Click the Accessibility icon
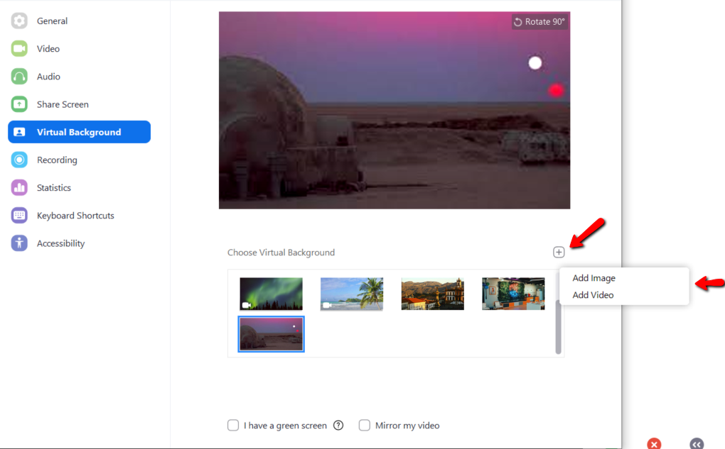725x449 pixels. (19, 243)
